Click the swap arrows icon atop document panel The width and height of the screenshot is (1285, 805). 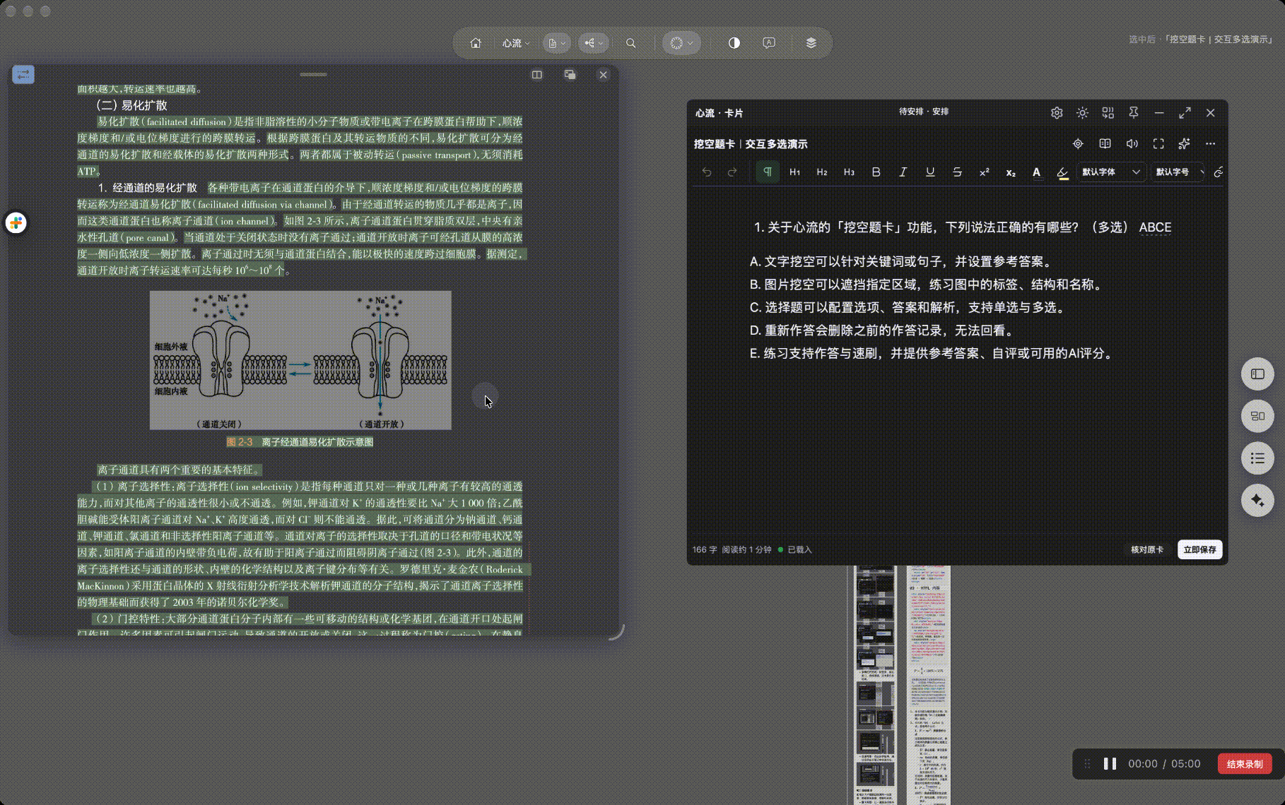23,74
